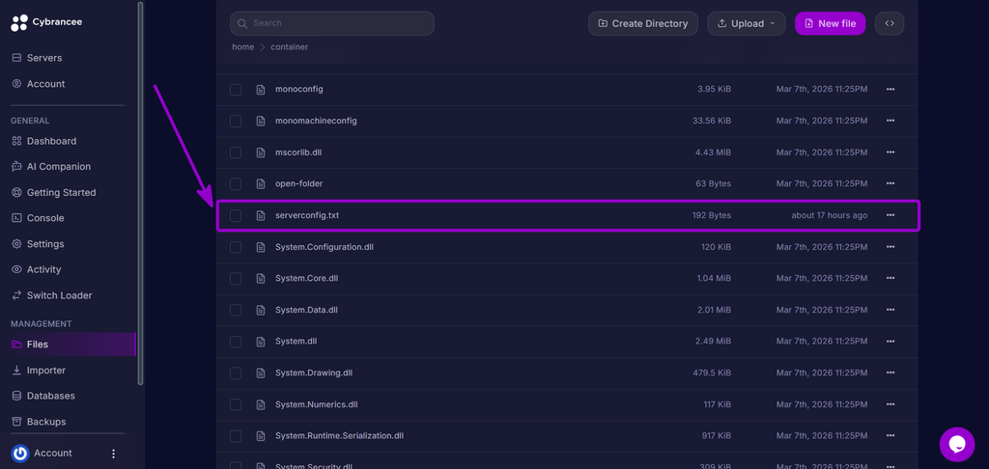This screenshot has height=469, width=989.
Task: Click the code brackets icon button
Action: pyautogui.click(x=890, y=23)
